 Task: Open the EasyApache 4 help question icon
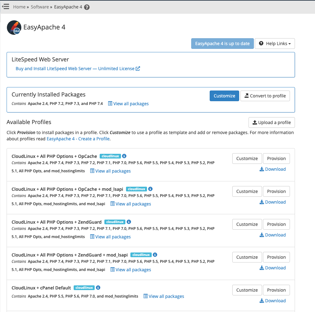coord(87,7)
